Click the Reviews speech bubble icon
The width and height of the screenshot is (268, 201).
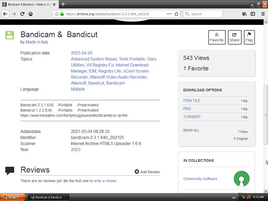point(10,171)
